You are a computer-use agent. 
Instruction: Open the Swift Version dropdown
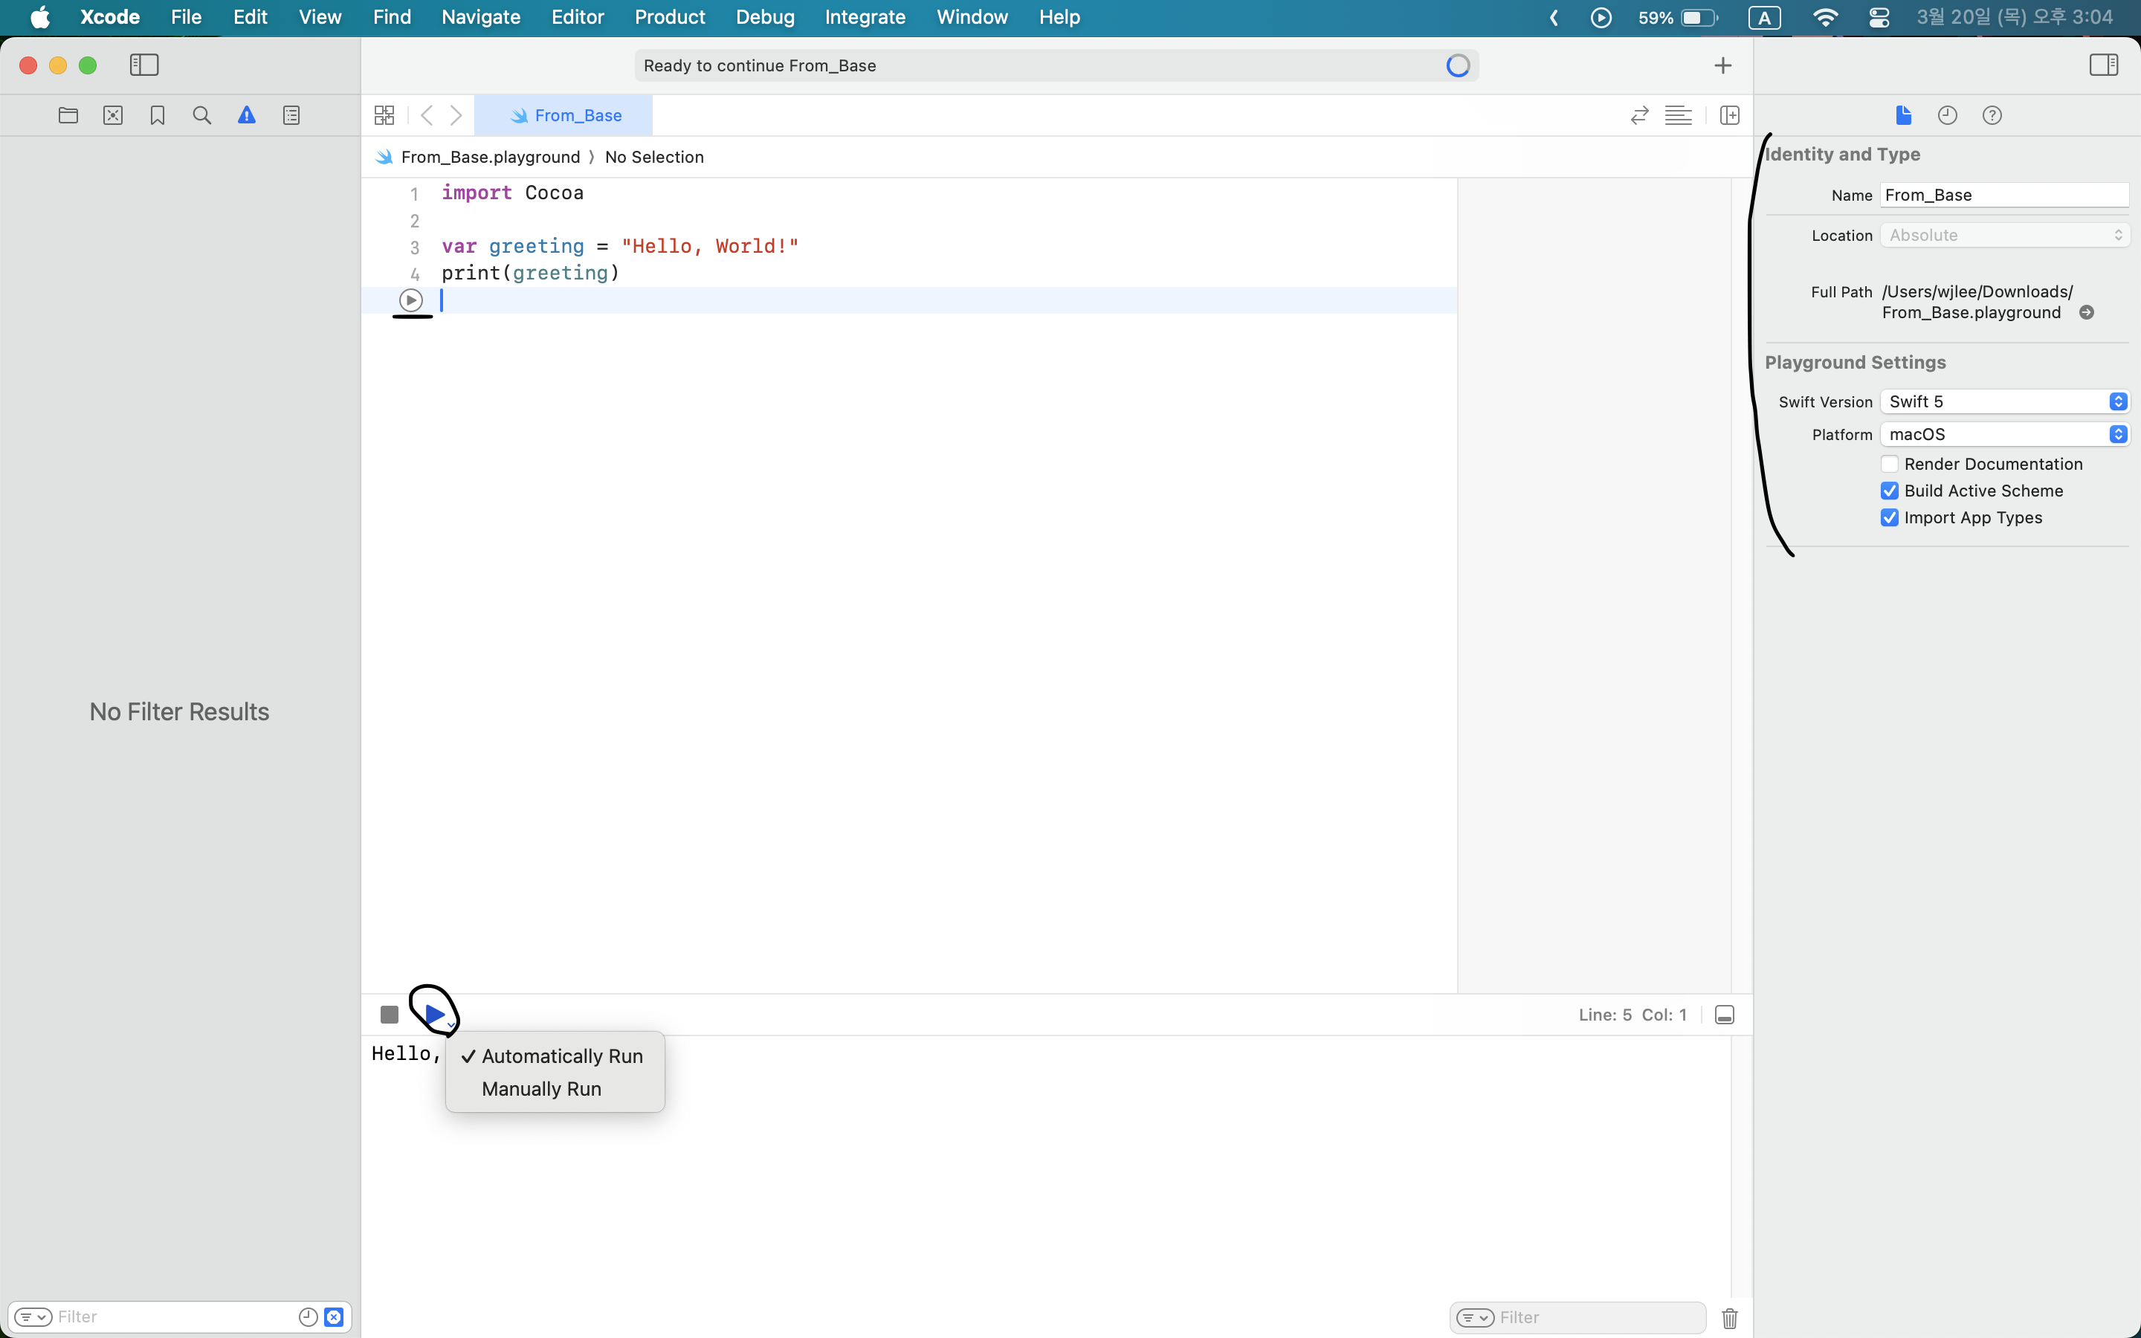(2004, 401)
